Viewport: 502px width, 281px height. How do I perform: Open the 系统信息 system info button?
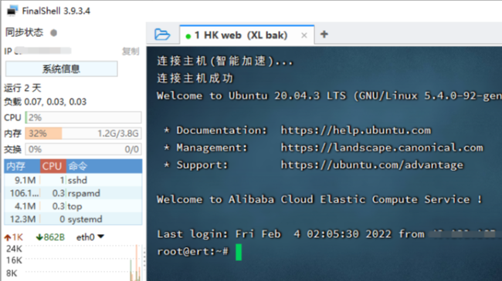tap(62, 69)
